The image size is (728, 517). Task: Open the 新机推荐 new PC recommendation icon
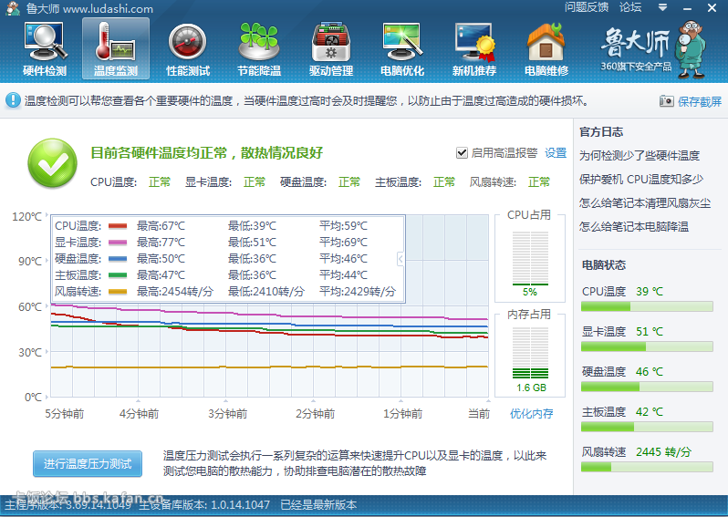pyautogui.click(x=474, y=49)
